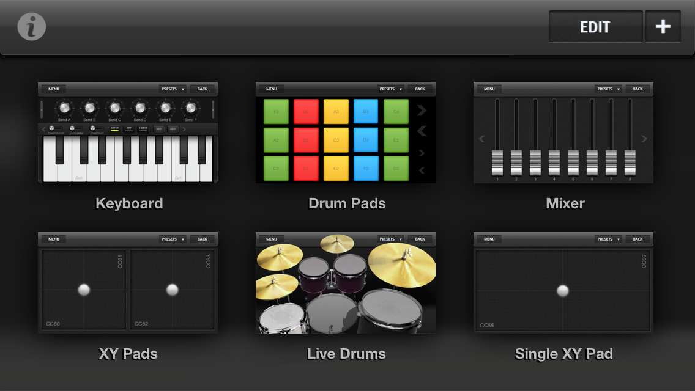Tap the green F3 pad in Drum Pads preview
The height and width of the screenshot is (391, 695).
click(x=276, y=111)
